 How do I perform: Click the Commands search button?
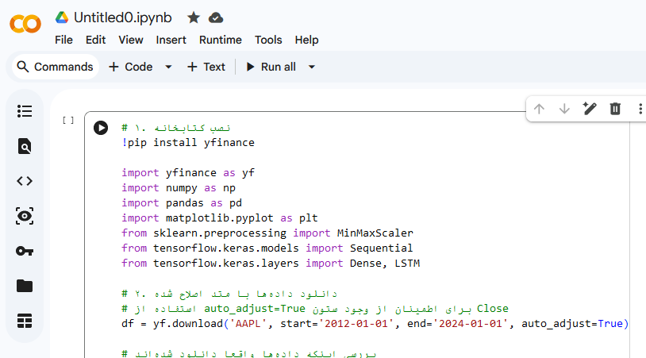click(55, 67)
